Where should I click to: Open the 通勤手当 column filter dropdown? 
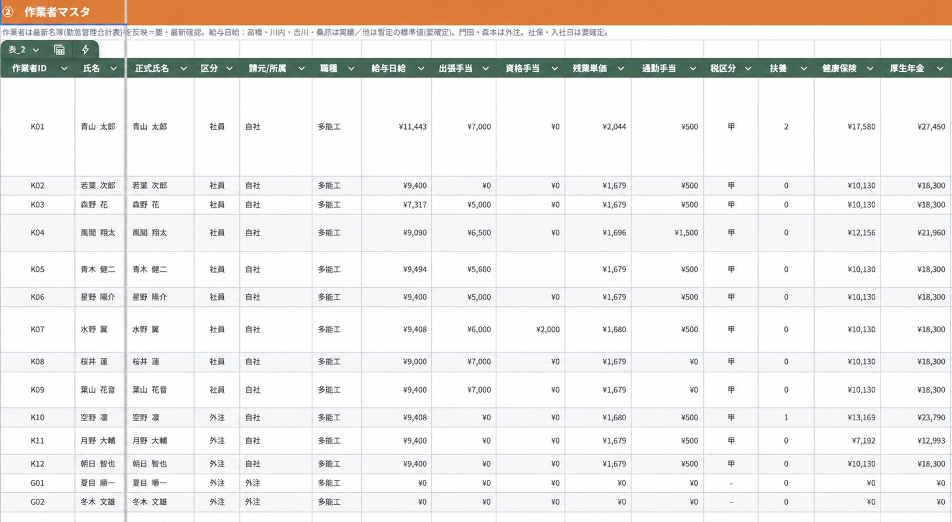click(693, 68)
